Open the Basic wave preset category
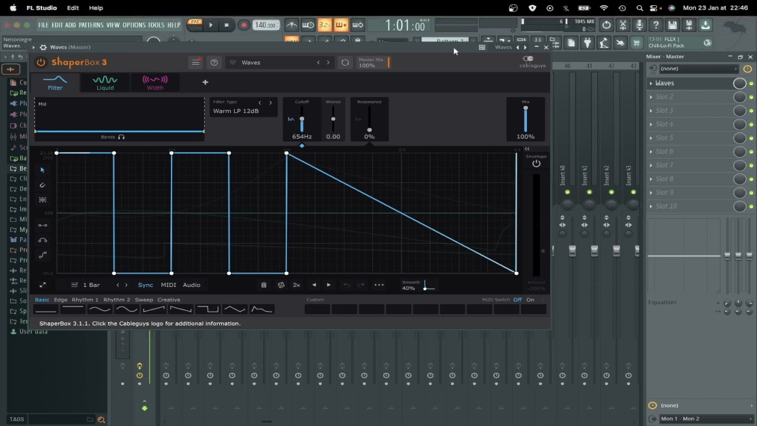This screenshot has width=757, height=426. (x=42, y=300)
